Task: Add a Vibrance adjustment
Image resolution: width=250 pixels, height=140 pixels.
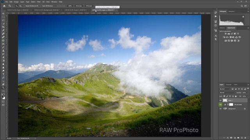Action: 238,34
